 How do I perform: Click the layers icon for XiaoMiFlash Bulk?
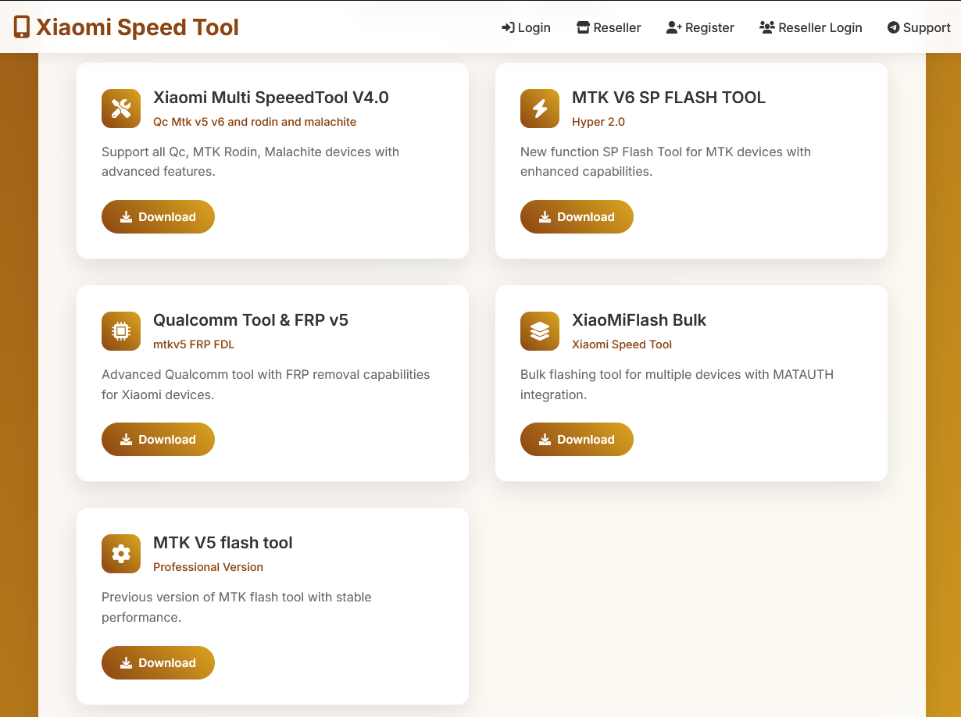click(x=540, y=331)
